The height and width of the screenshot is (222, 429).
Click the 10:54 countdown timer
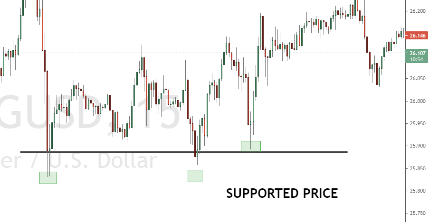(417, 60)
